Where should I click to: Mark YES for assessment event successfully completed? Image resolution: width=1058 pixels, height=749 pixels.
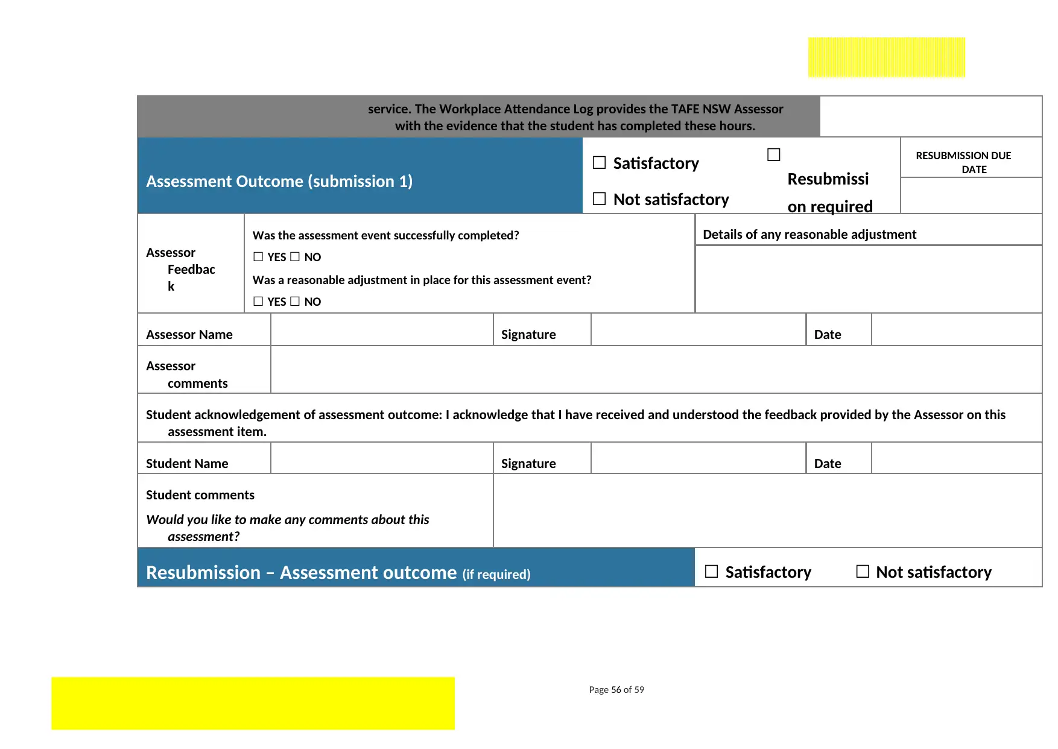click(258, 257)
